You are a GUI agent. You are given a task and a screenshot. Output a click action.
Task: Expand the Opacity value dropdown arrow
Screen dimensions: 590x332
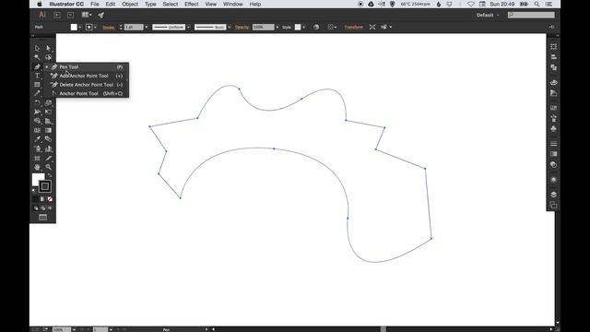coord(277,27)
